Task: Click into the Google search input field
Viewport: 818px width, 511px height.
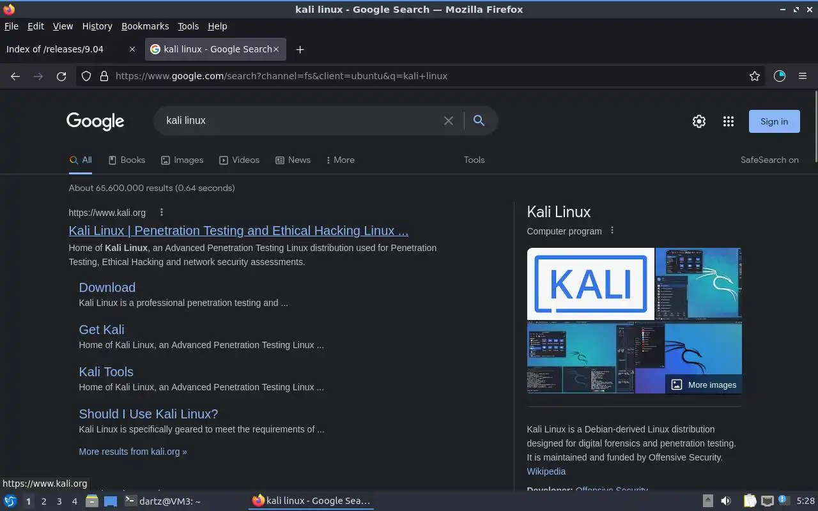Action: (x=300, y=120)
